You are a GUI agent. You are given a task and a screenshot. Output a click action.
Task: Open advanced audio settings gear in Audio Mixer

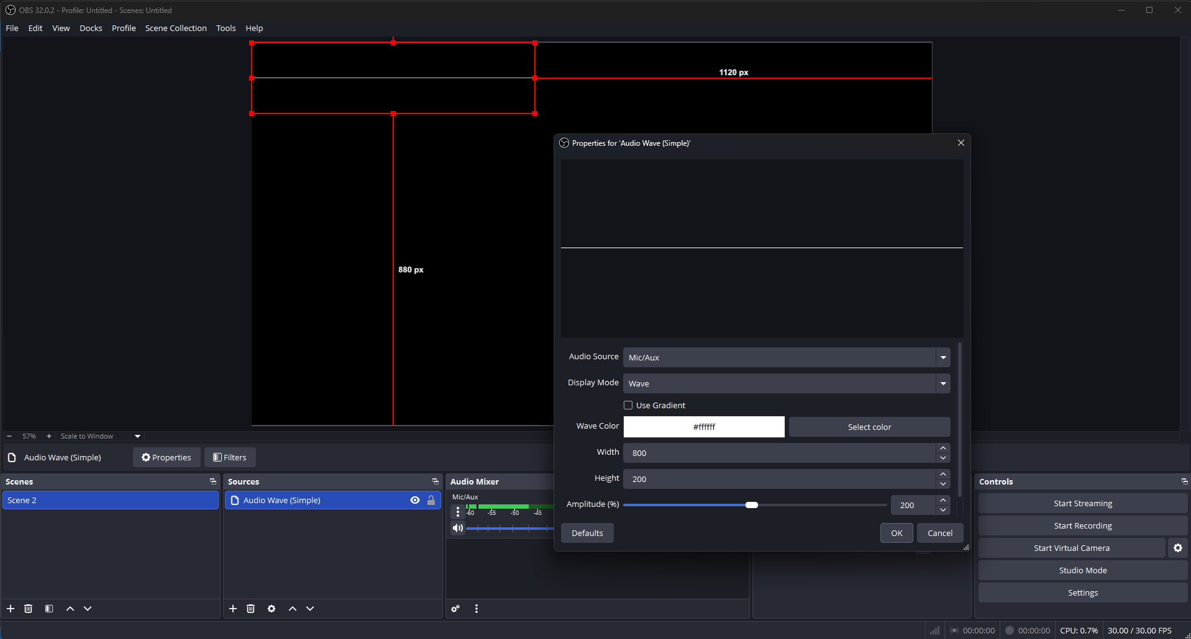click(455, 609)
